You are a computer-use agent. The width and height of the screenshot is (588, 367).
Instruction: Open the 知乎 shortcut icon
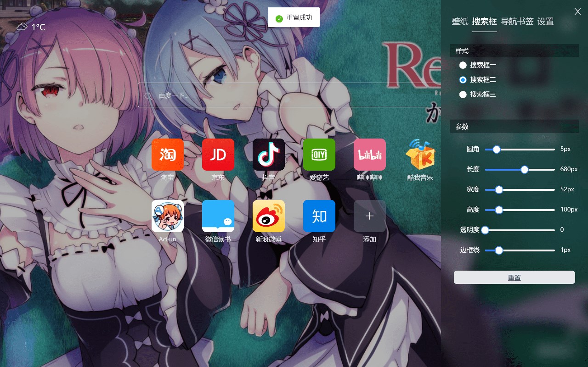coord(319,216)
